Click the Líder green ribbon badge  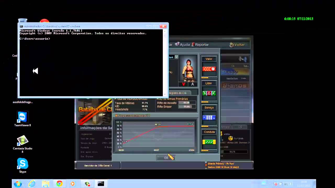tap(209, 93)
